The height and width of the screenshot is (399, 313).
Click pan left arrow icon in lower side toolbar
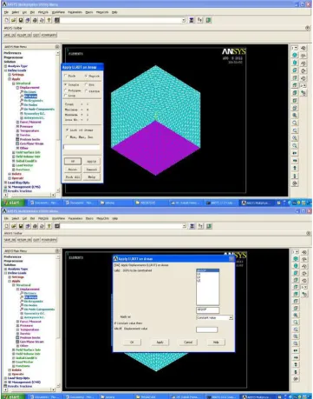coord(296,350)
